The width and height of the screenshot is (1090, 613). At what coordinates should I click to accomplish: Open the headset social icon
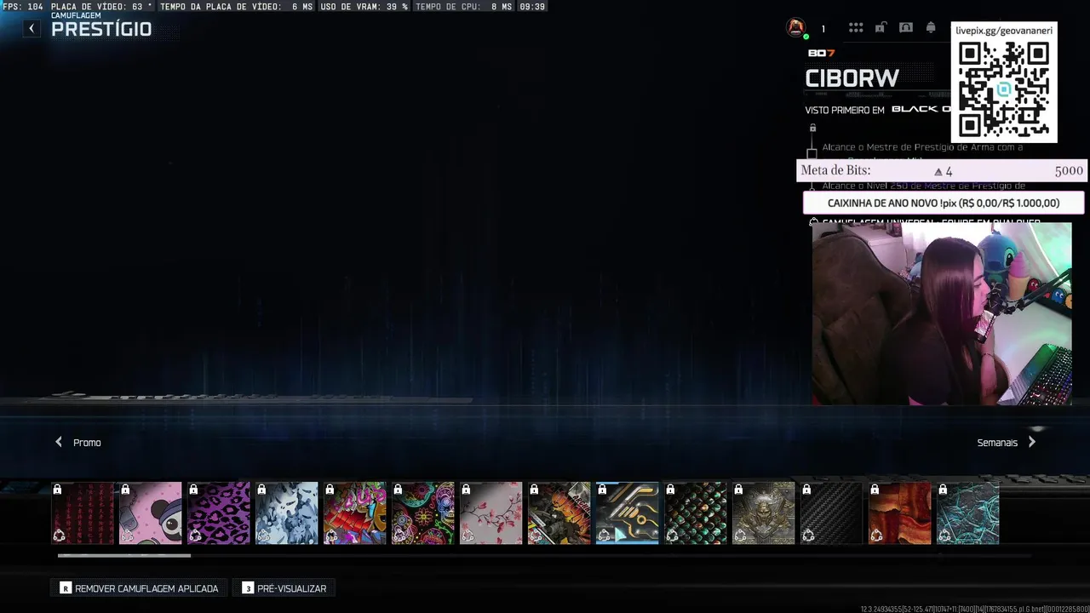pyautogui.click(x=906, y=28)
